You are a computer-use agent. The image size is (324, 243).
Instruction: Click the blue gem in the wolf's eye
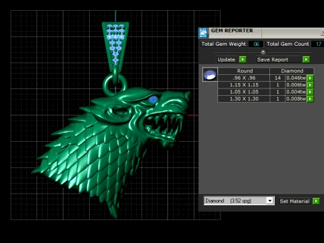coord(153,99)
